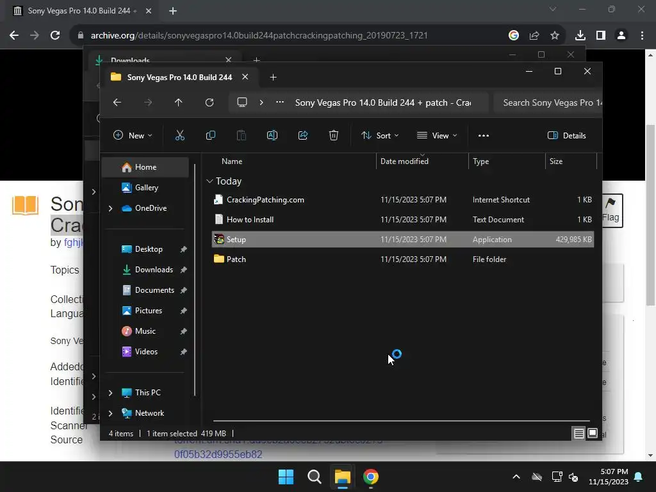The height and width of the screenshot is (492, 656).
Task: Open Gallery in navigation pane
Action: (x=145, y=188)
